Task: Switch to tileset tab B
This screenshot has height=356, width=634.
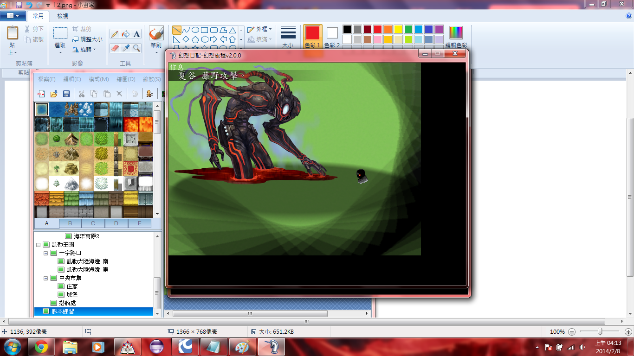Action: [70, 223]
